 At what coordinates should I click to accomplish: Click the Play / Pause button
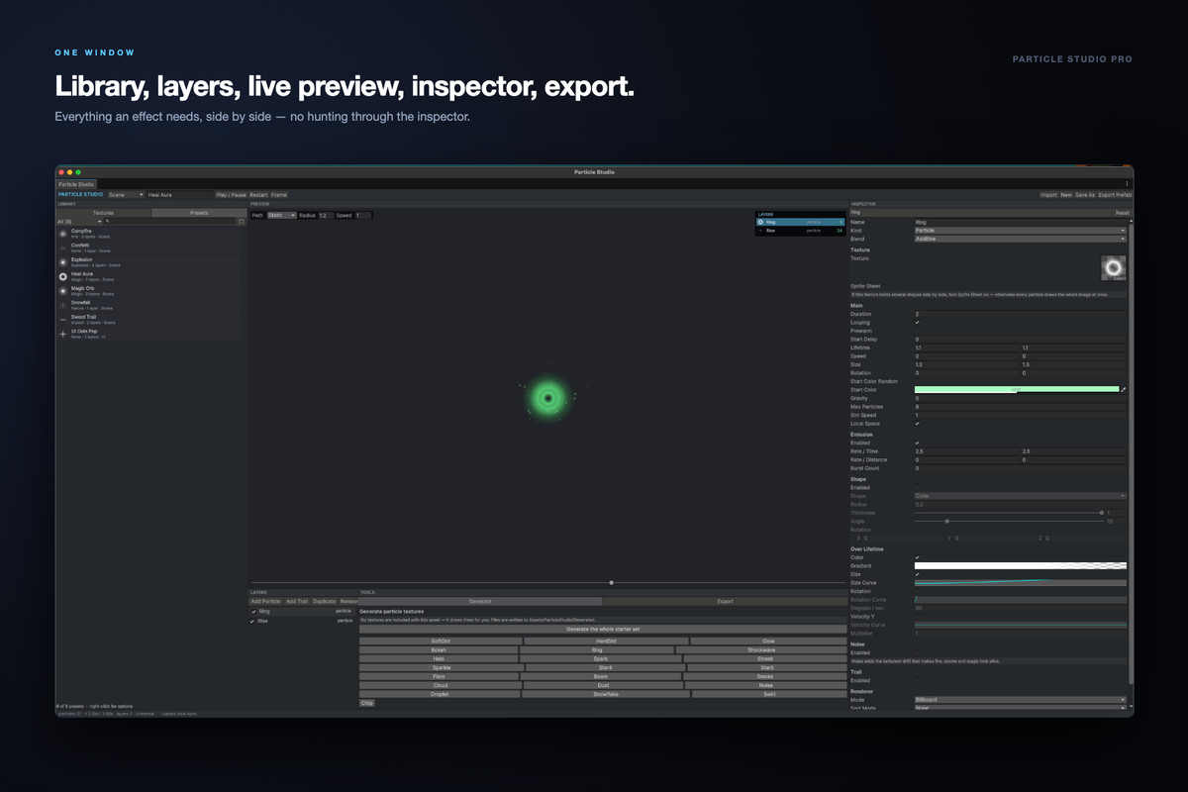(231, 195)
